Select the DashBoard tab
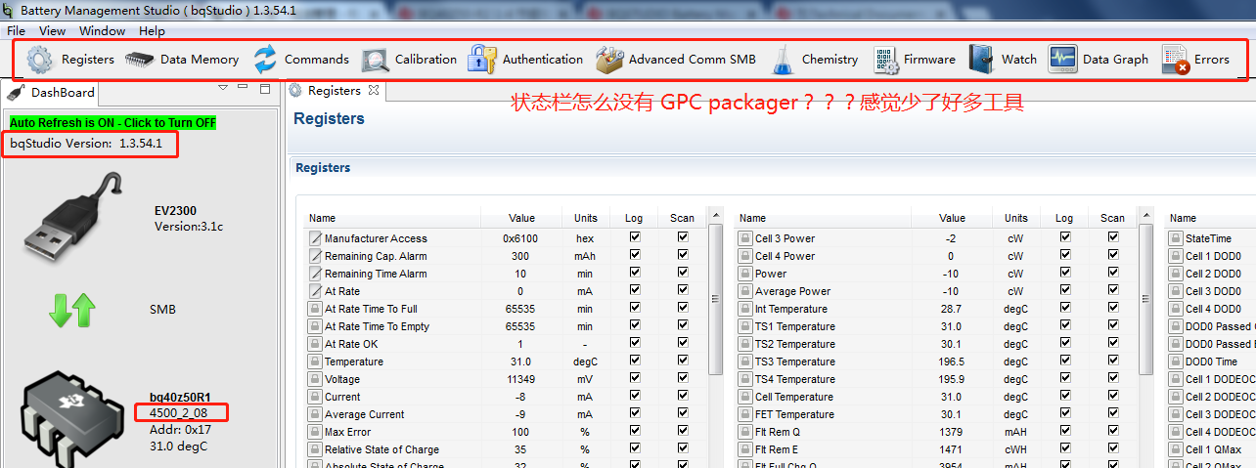This screenshot has height=468, width=1256. click(51, 92)
